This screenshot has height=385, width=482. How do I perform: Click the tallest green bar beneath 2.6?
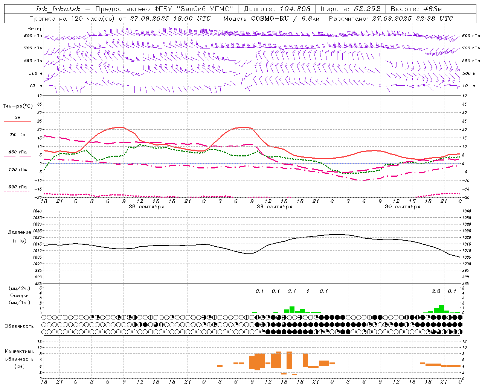tap(441, 309)
